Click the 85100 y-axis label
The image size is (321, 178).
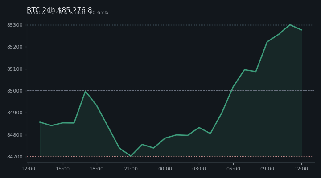click(15, 69)
